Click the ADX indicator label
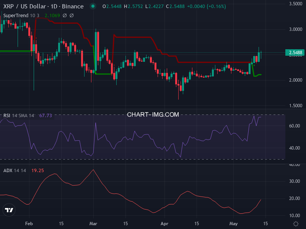 tap(8, 170)
